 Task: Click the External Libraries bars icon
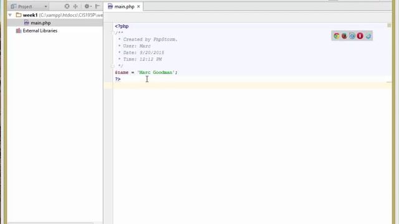pyautogui.click(x=18, y=30)
